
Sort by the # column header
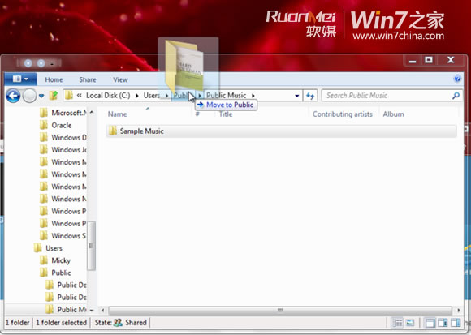tap(197, 114)
